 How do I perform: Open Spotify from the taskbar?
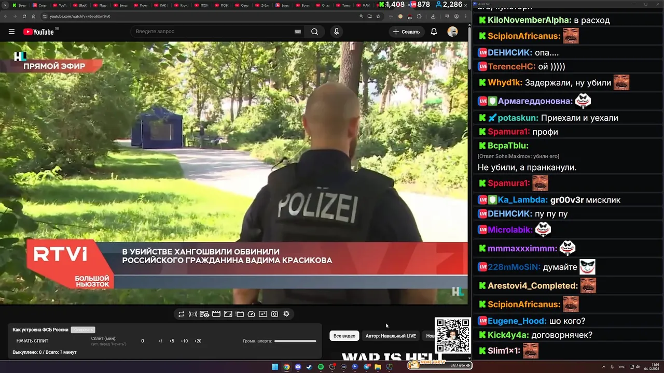[321, 367]
